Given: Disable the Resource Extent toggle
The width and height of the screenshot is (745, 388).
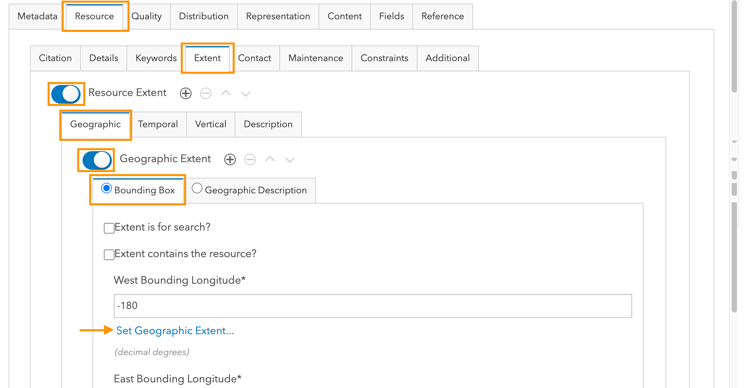Looking at the screenshot, I should (66, 94).
